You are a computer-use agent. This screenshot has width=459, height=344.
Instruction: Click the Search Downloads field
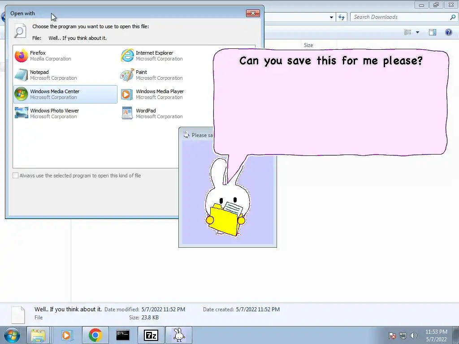pyautogui.click(x=400, y=17)
